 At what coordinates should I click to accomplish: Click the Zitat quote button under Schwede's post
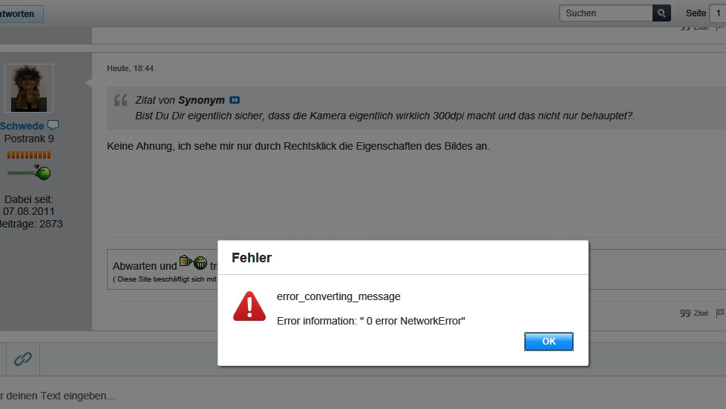(694, 313)
